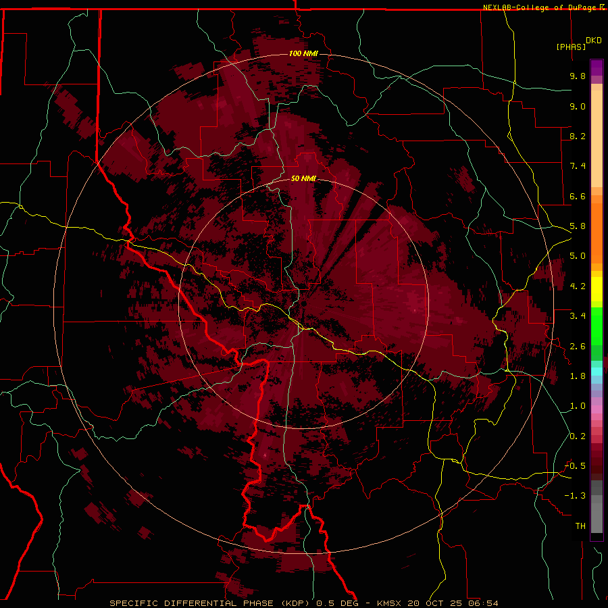Click the 100 NMI range ring label
Screen dimensions: 608x608
coord(303,53)
